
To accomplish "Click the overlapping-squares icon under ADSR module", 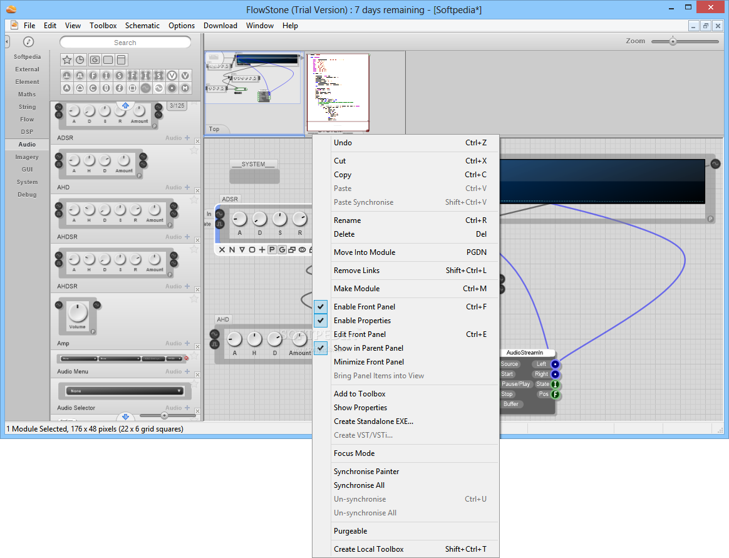I will click(x=292, y=250).
